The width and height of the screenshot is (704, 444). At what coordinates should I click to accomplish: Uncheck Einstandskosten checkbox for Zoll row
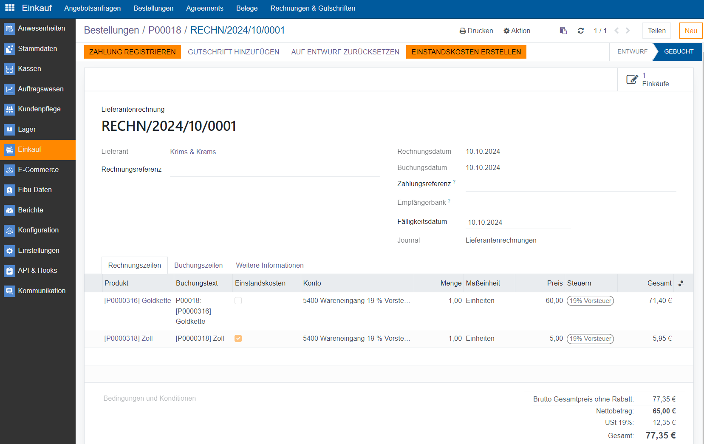[x=238, y=339]
